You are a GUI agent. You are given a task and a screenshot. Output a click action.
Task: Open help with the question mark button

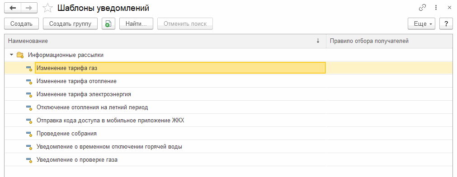pos(446,24)
